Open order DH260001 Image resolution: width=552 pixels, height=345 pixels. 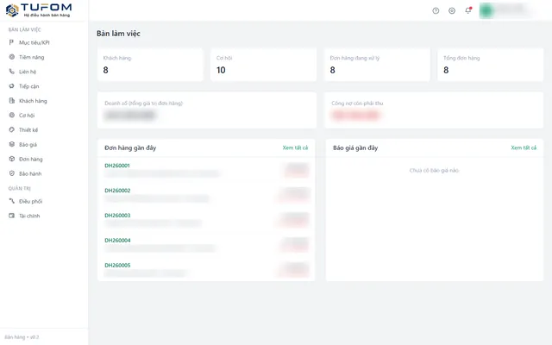pos(117,166)
